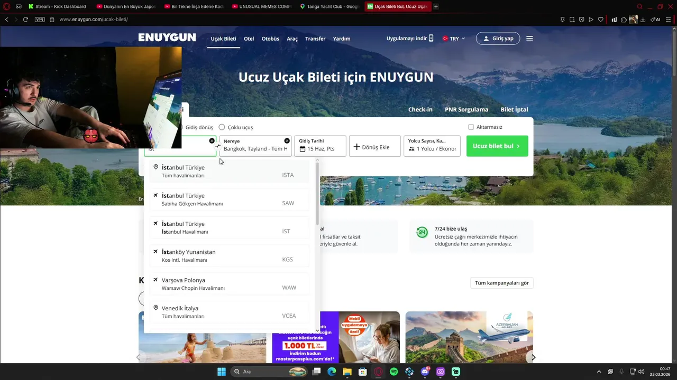677x380 pixels.
Task: Show hidden system tray icons chevron
Action: point(599,372)
